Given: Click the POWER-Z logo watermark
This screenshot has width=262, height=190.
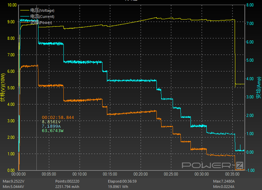Looking at the screenshot, I should (212, 165).
